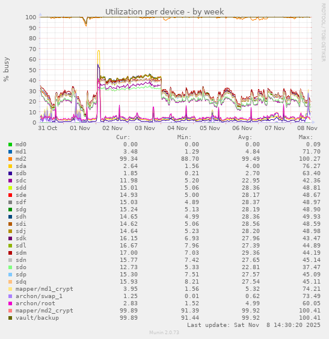Image resolution: width=329 pixels, height=339 pixels.
Task: Click the '05 Nov' x-axis date label
Action: (x=210, y=128)
